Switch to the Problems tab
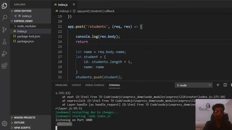The image size is (232, 130). [61, 85]
